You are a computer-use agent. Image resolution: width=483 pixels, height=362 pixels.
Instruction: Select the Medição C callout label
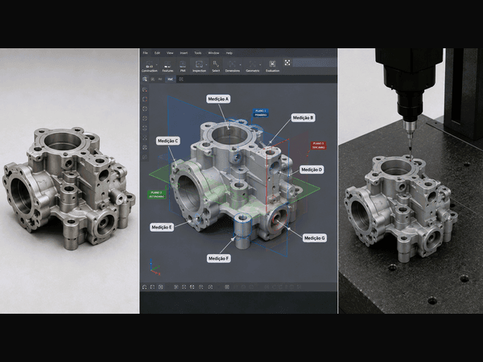point(168,141)
